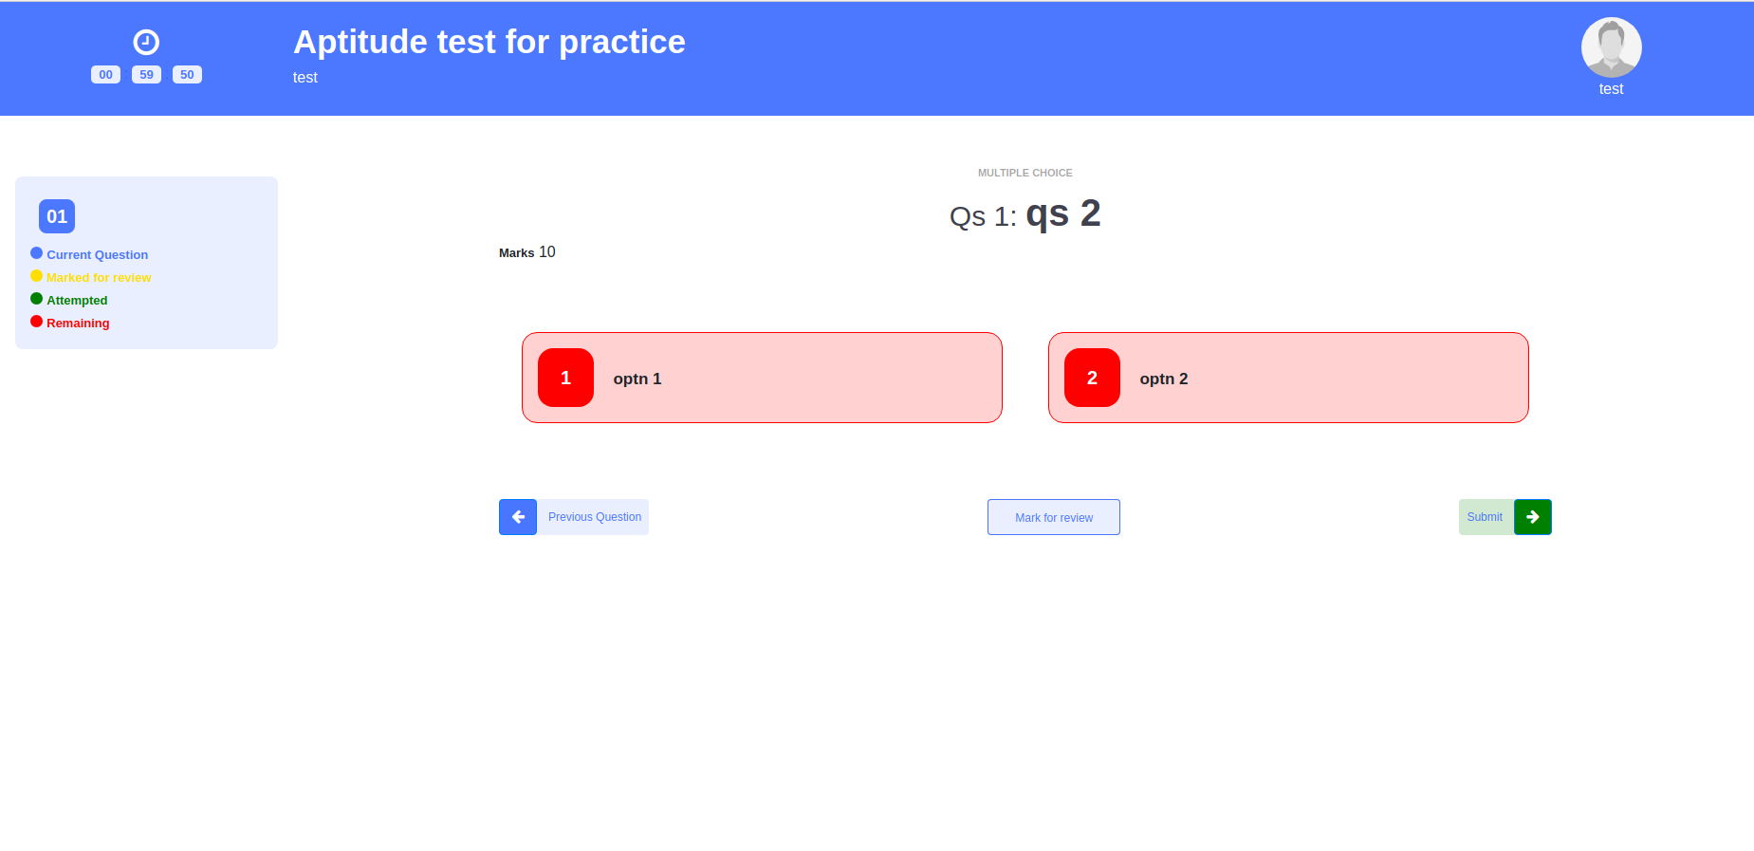Click the blue Current Question indicator dot
This screenshot has height=851, width=1754.
[36, 252]
